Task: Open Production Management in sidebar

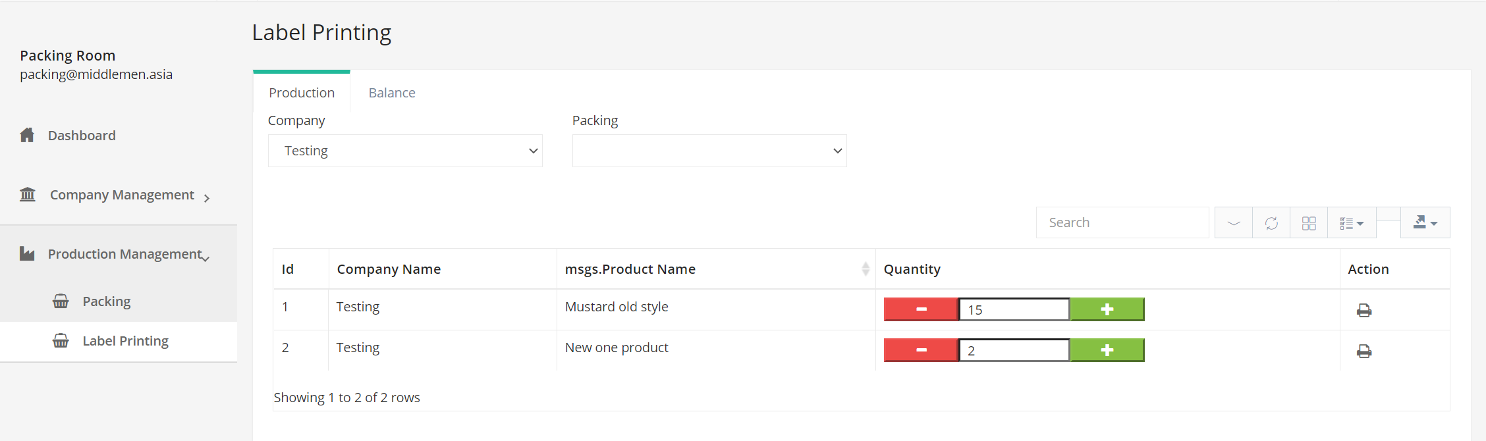Action: [125, 254]
